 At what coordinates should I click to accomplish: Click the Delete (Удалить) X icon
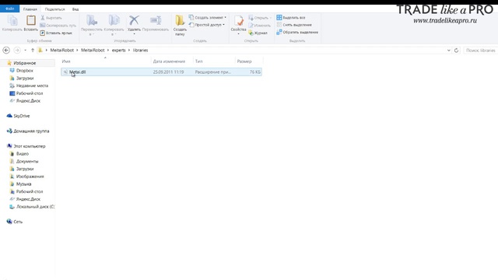(134, 21)
